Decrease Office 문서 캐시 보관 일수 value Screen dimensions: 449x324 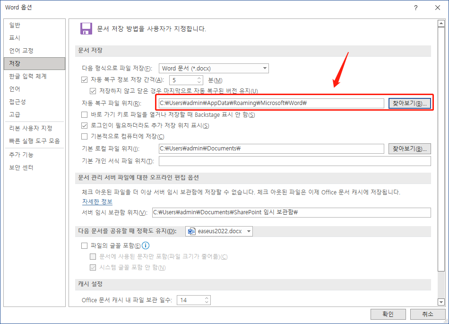pos(206,301)
